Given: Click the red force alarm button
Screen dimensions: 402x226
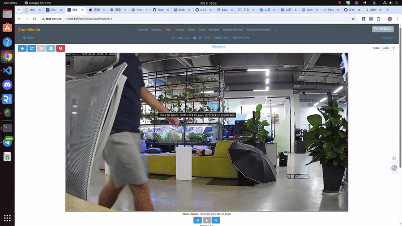Looking at the screenshot, I should pyautogui.click(x=60, y=48).
